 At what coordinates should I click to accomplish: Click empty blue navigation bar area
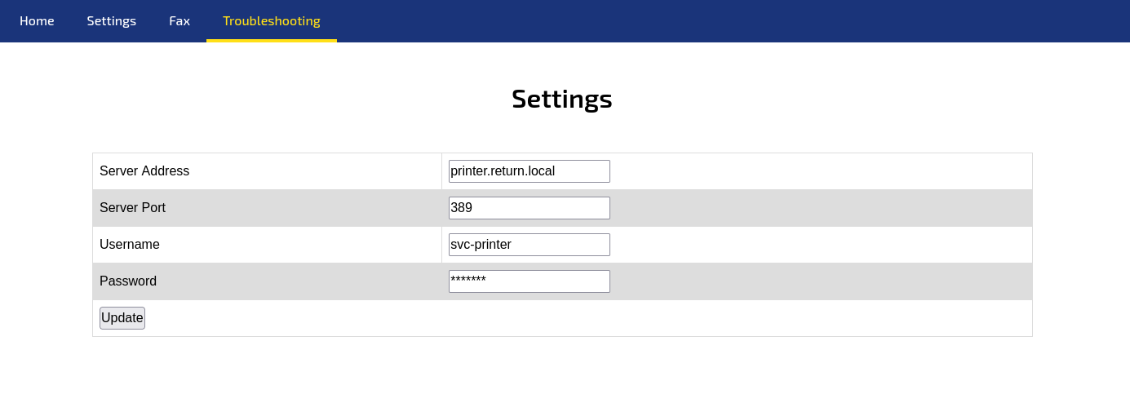click(x=734, y=20)
